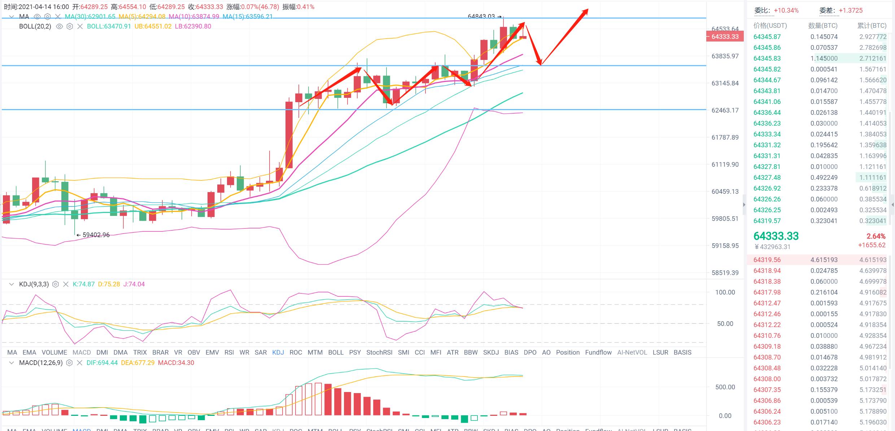
Task: Open settings hexagon icon for MACD(12,26,9)
Action: pos(70,362)
